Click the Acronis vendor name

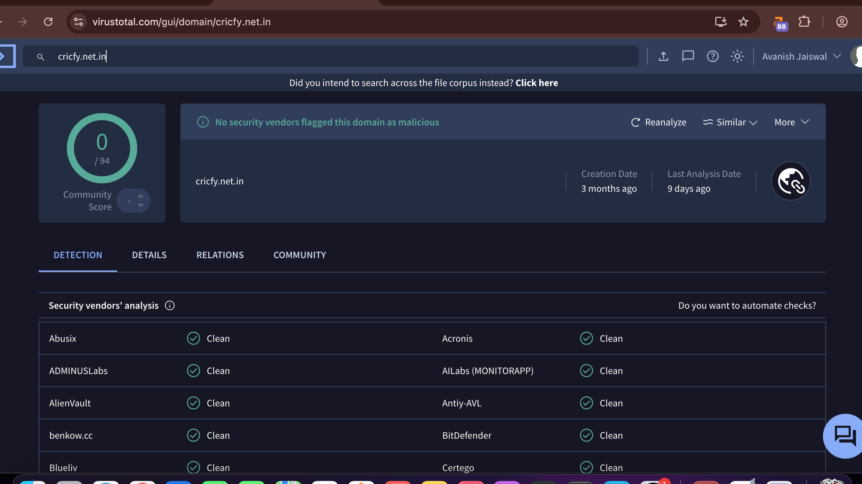pos(457,339)
